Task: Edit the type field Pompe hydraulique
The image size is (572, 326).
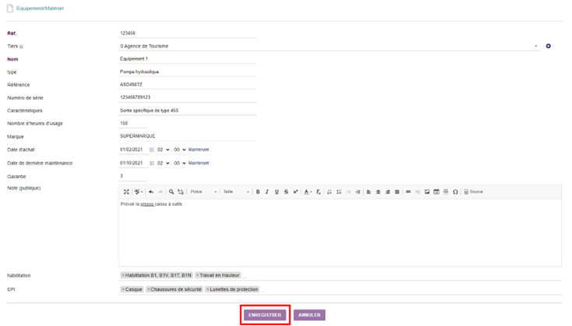Action: 188,72
